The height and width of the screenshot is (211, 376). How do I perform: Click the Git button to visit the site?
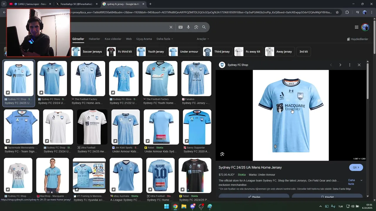(x=356, y=168)
